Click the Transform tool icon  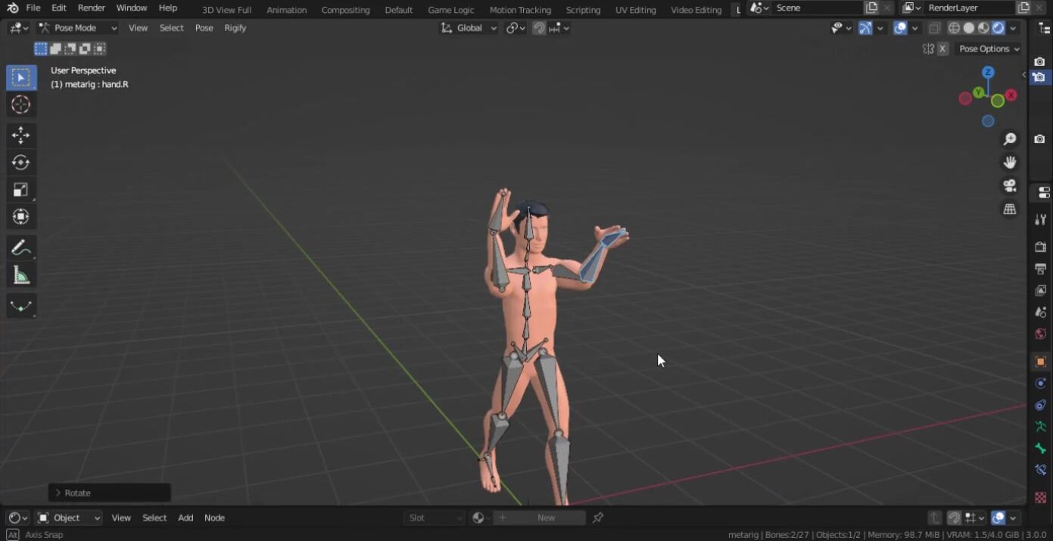click(20, 217)
